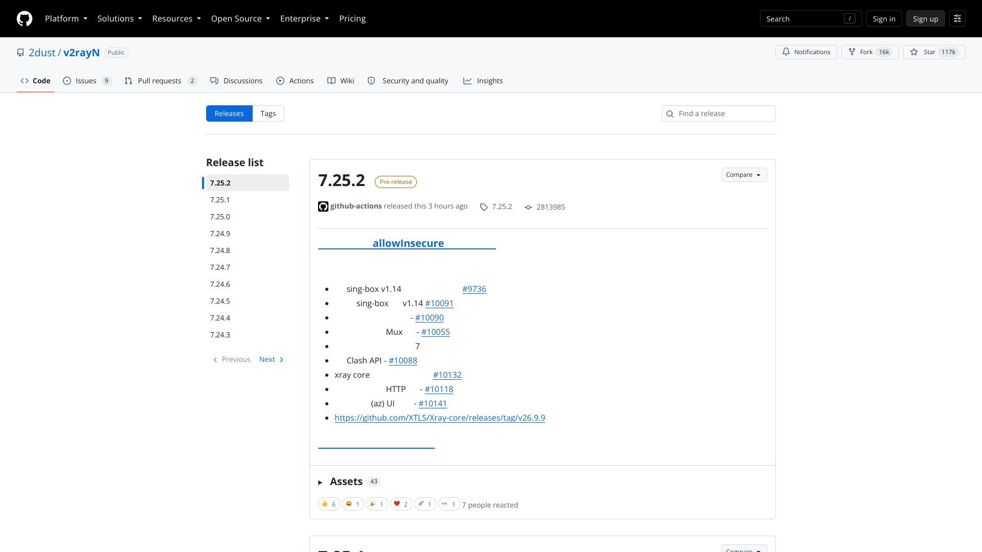Switch to the Code tab
Screen dimensions: 982x552
[x=35, y=81]
